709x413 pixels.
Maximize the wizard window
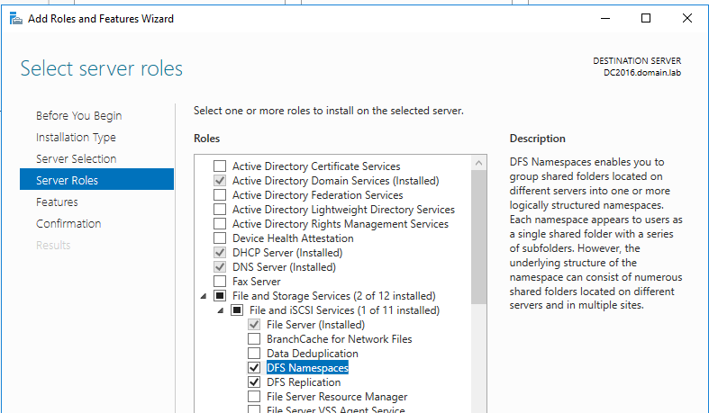645,18
